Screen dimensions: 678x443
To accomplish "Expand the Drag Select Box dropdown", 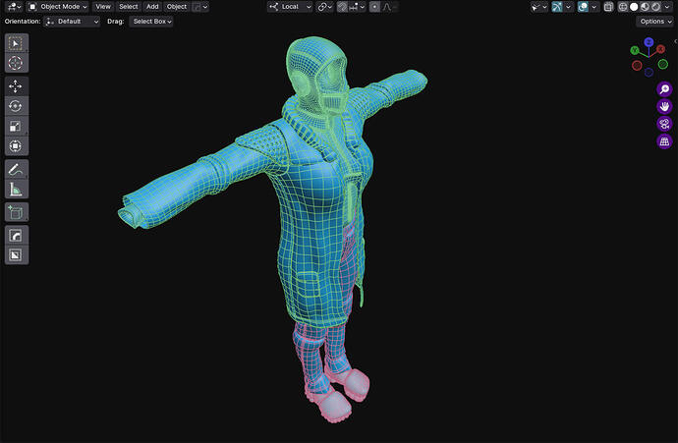I will [152, 21].
